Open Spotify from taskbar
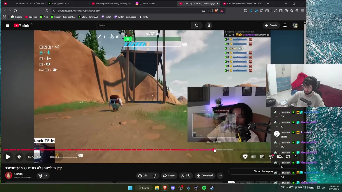This screenshot has height=192, width=342. pyautogui.click(x=204, y=188)
